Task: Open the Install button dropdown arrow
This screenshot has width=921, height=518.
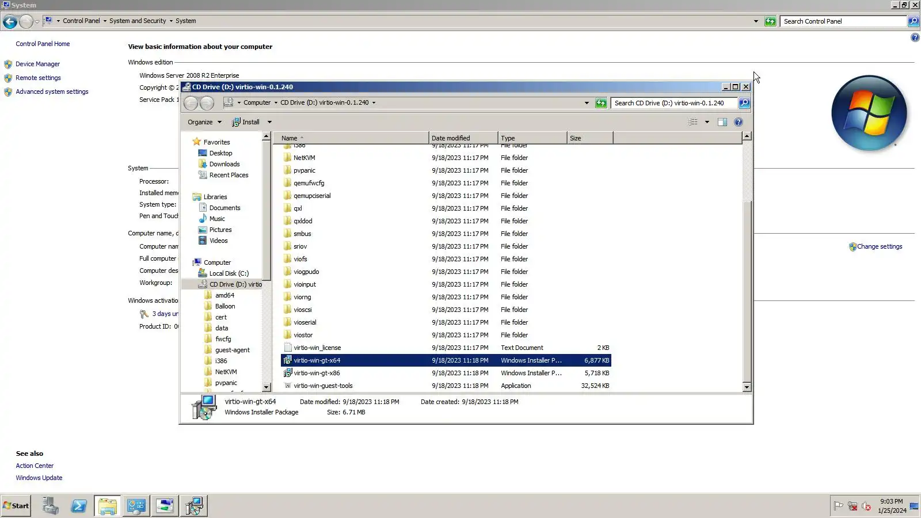Action: coord(269,122)
